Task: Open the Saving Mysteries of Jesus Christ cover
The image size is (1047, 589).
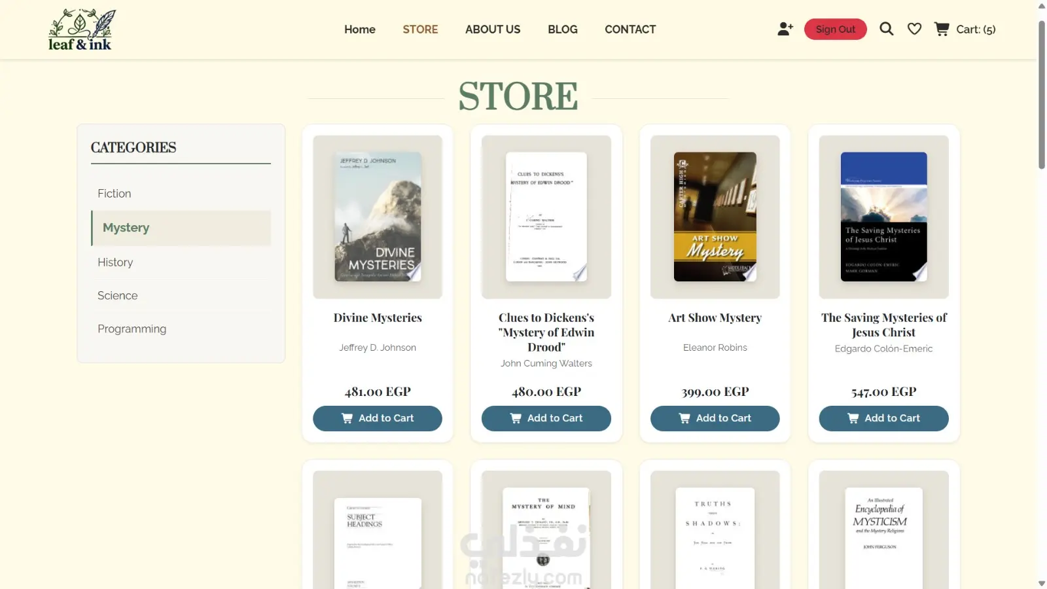Action: (884, 217)
